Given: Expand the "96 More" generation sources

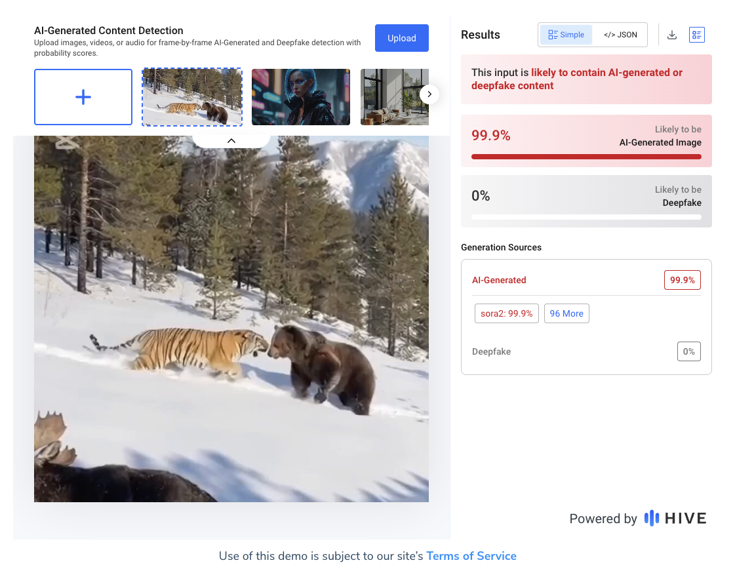Looking at the screenshot, I should [566, 313].
